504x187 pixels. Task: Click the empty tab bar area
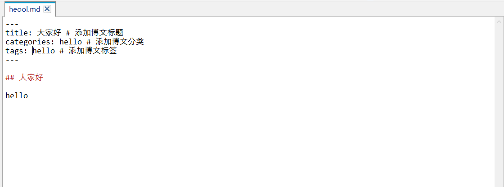276,9
